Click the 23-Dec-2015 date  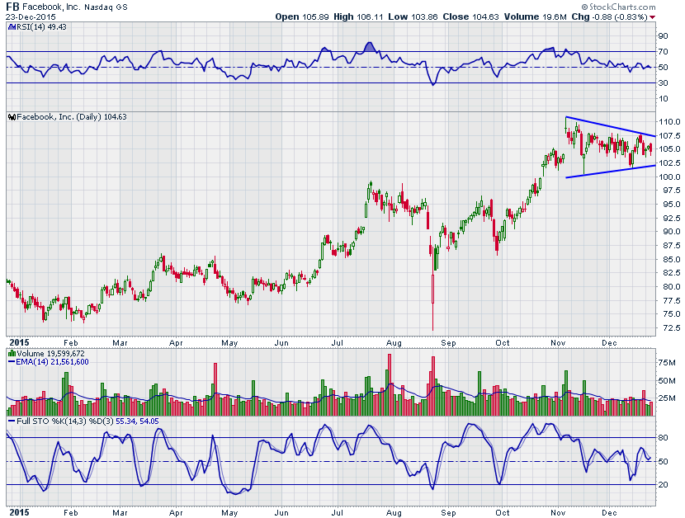[x=31, y=17]
